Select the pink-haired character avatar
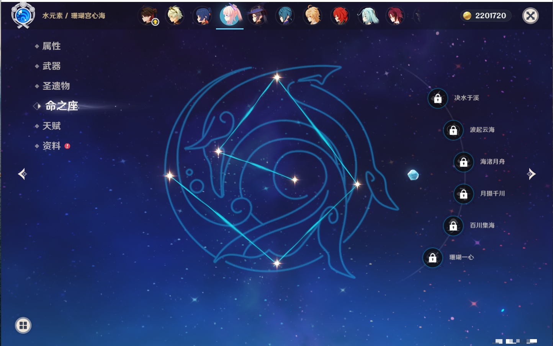 (230, 15)
